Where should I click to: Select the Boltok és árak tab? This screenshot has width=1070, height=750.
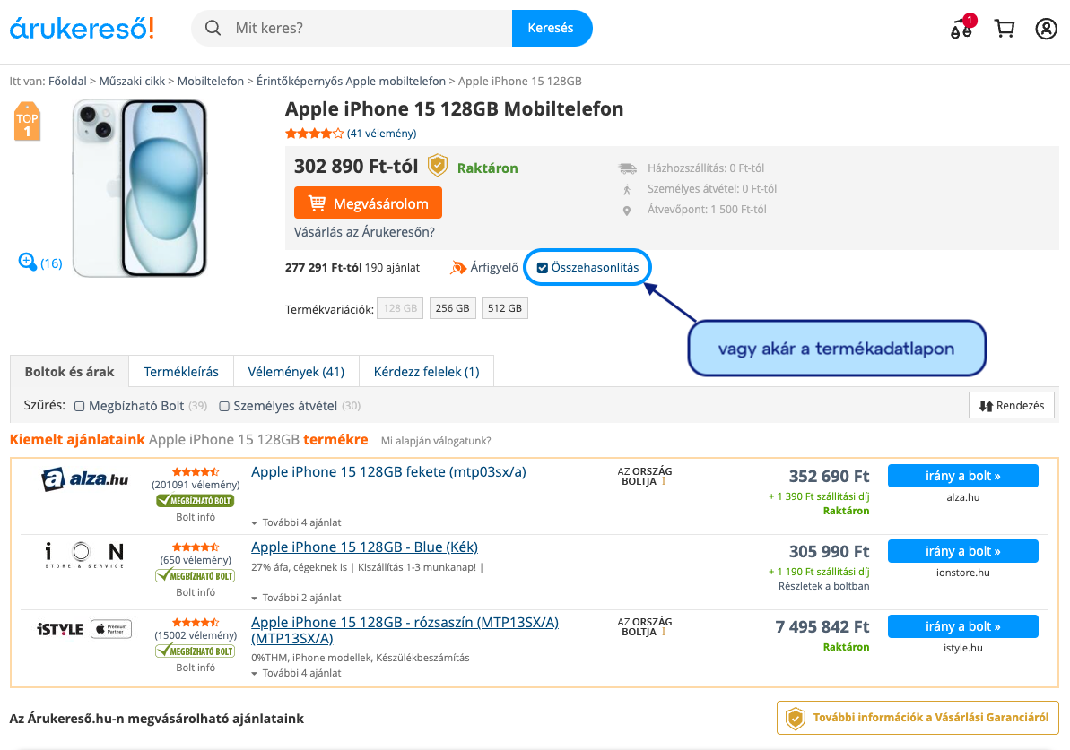click(70, 372)
